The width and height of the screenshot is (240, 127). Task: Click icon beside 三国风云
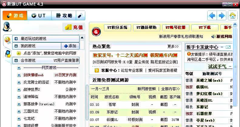19,111
